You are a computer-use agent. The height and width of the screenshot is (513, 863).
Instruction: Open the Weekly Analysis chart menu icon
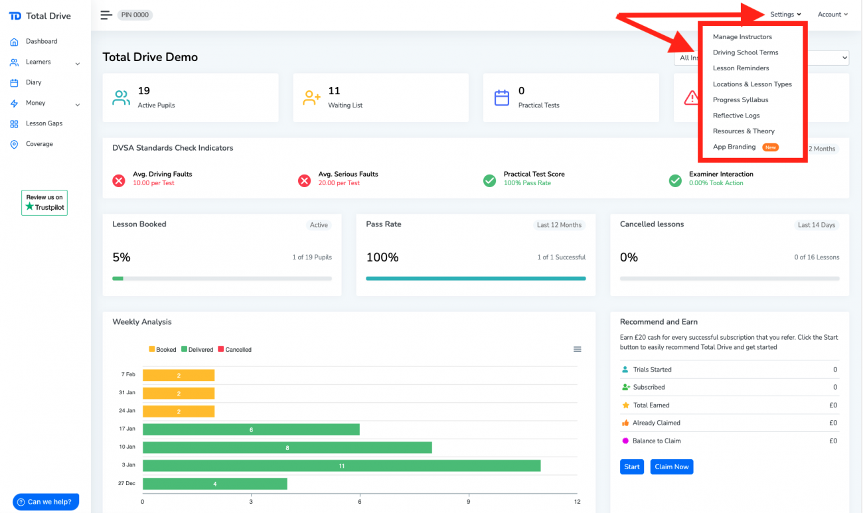(x=577, y=349)
